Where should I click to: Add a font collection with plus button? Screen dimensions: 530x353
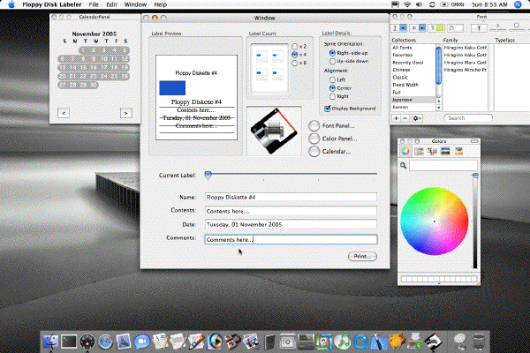396,118
